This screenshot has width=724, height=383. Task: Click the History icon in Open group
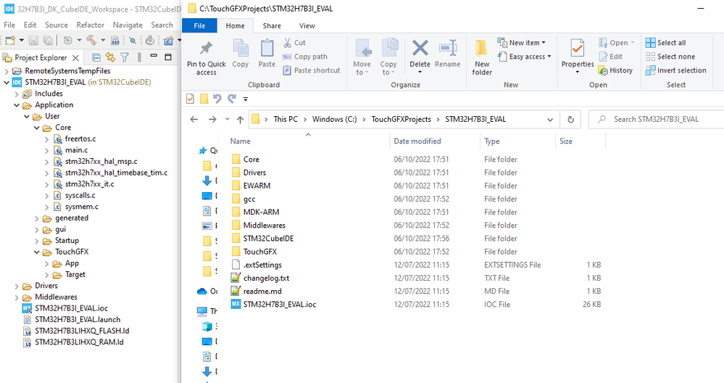[x=602, y=70]
